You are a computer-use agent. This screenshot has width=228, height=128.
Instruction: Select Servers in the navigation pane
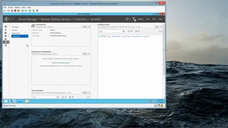14,30
